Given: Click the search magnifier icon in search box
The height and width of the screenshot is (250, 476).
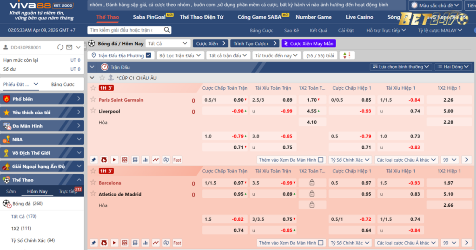Looking at the screenshot, I should pyautogui.click(x=167, y=30).
